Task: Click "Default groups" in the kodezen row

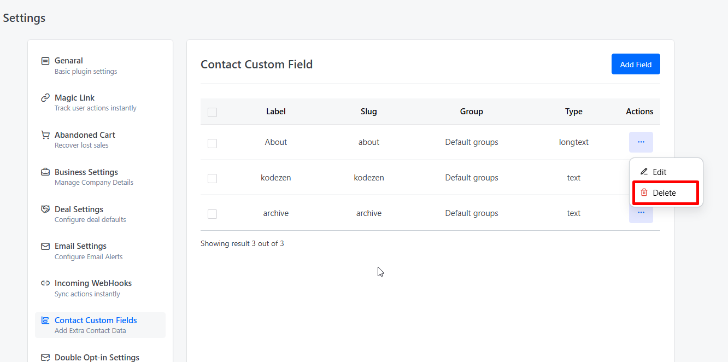Action: coord(472,178)
